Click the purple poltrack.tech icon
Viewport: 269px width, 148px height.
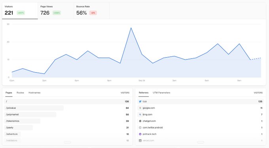(140, 134)
